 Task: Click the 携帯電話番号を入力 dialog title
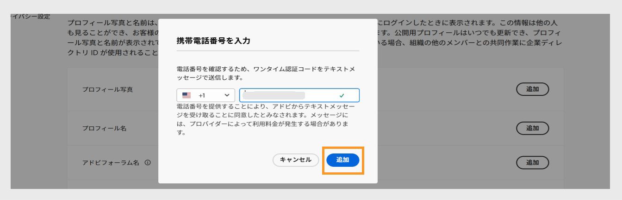click(213, 41)
